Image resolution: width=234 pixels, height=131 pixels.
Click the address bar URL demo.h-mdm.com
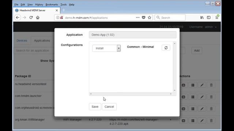(x=86, y=18)
